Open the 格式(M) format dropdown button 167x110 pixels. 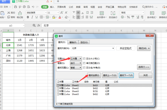(144, 48)
